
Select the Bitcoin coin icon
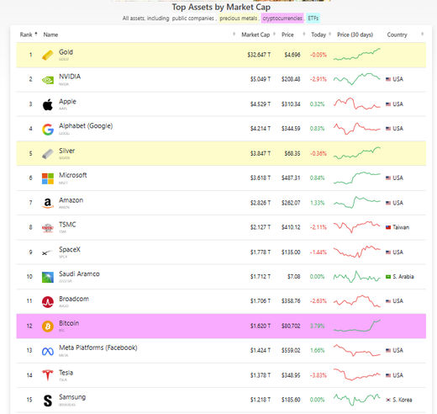[48, 326]
